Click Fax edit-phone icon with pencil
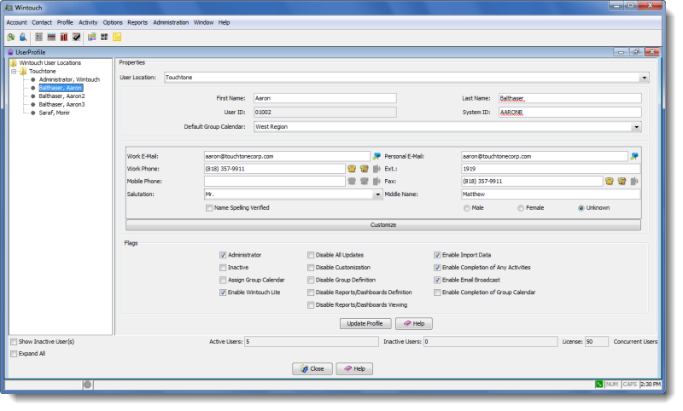This screenshot has height=411, width=683. coord(622,182)
